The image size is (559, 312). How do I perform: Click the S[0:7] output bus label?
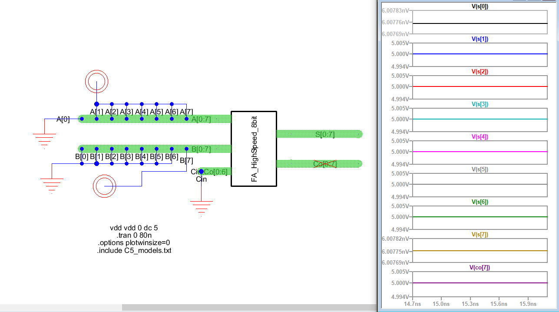coord(325,134)
